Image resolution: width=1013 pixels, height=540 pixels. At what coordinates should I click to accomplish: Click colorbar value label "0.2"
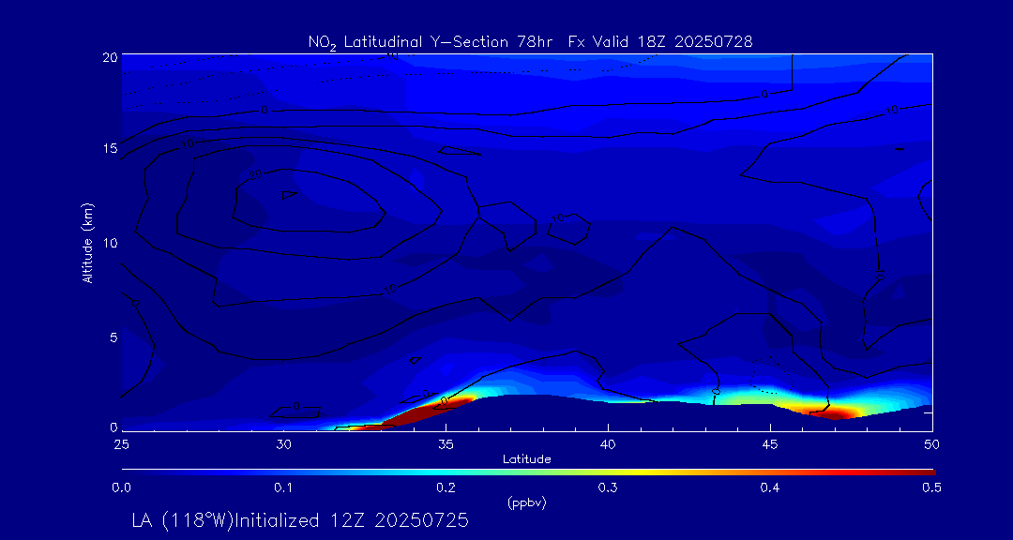tap(446, 488)
